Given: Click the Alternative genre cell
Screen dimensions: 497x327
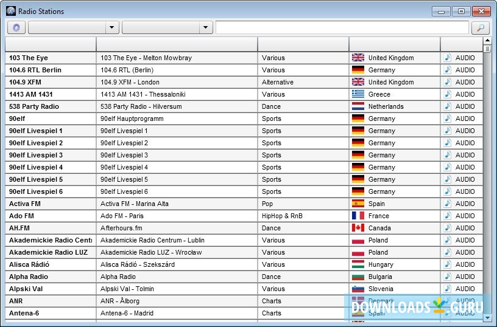Looking at the screenshot, I should click(278, 82).
